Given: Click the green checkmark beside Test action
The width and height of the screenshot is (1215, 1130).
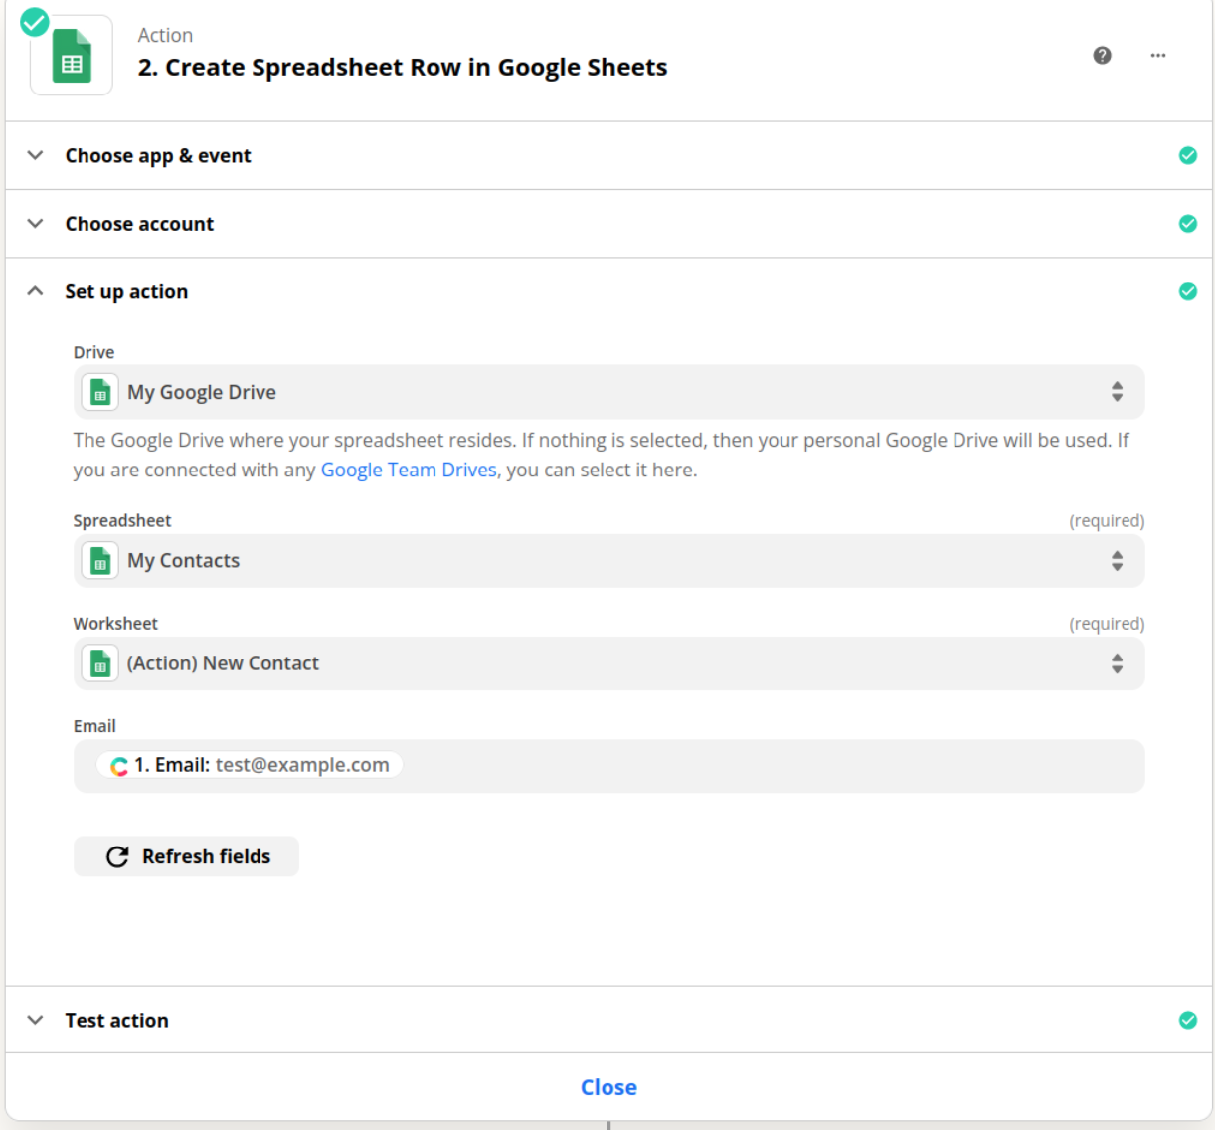Looking at the screenshot, I should click(x=1187, y=1020).
